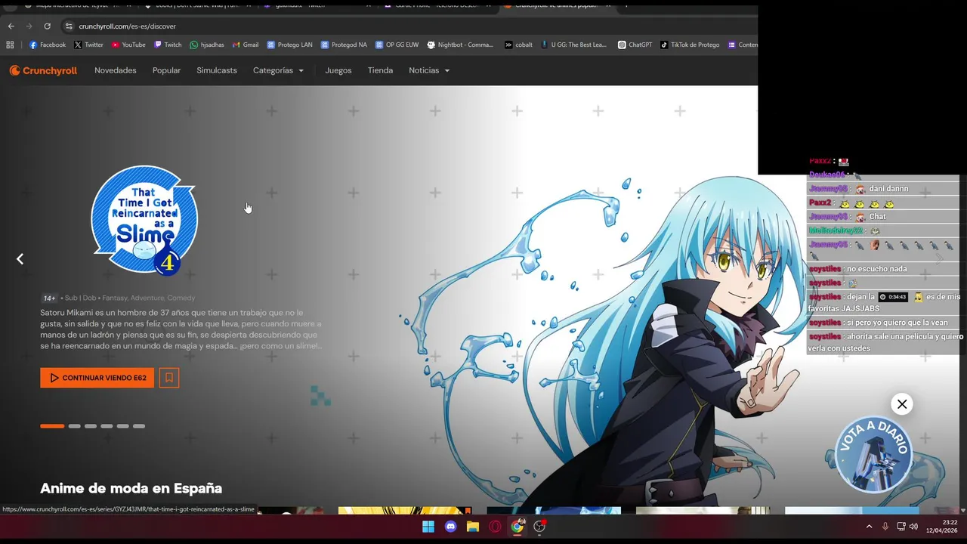Screen dimensions: 967x544
Task: Open the Protegod NA bookmark
Action: [x=344, y=45]
